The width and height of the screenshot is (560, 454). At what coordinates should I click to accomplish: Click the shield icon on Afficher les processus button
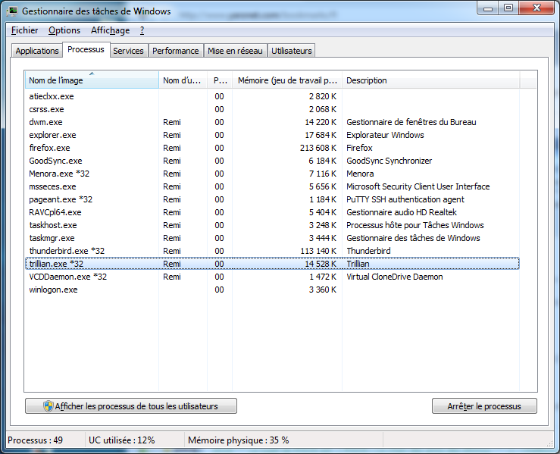pyautogui.click(x=48, y=406)
